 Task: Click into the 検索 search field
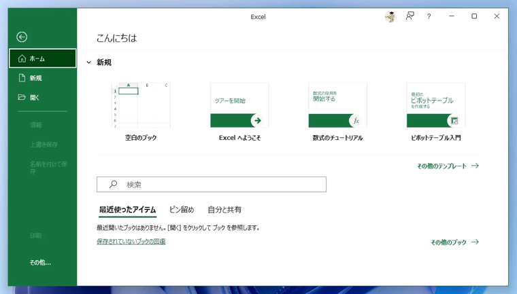pyautogui.click(x=212, y=185)
